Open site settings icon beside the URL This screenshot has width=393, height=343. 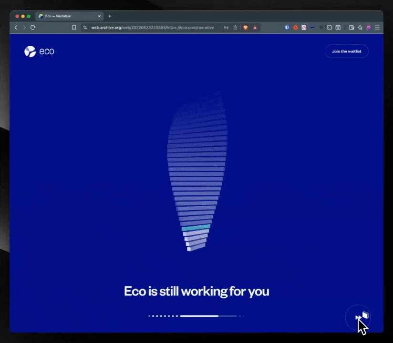click(x=85, y=28)
